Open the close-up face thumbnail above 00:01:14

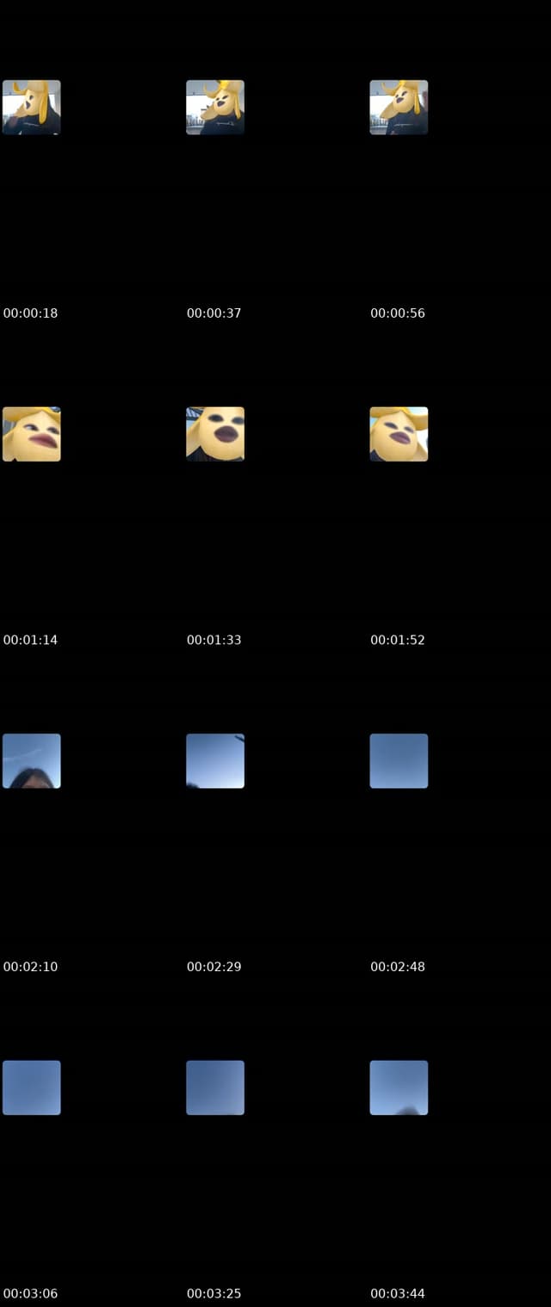(x=32, y=434)
